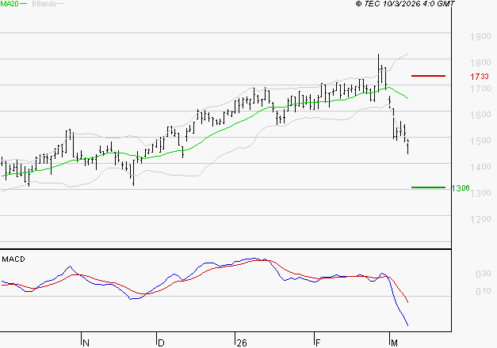Image resolution: width=497 pixels, height=348 pixels.
Task: Click the BBands legend label
Action: tap(44, 4)
